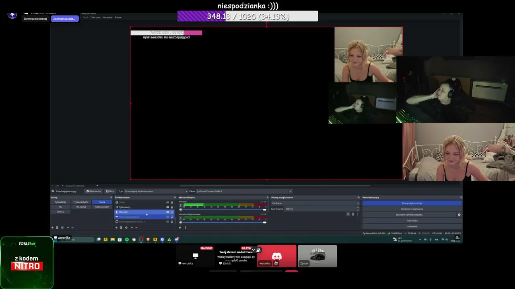Viewport: 515px width, 289px height.
Task: Open Mikrofon channel three-dot options
Action: pos(181,205)
